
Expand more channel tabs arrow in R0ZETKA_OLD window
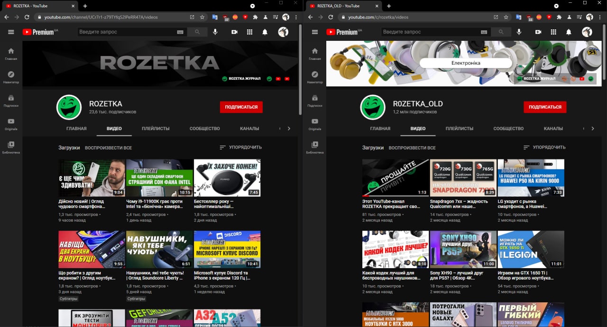point(593,129)
